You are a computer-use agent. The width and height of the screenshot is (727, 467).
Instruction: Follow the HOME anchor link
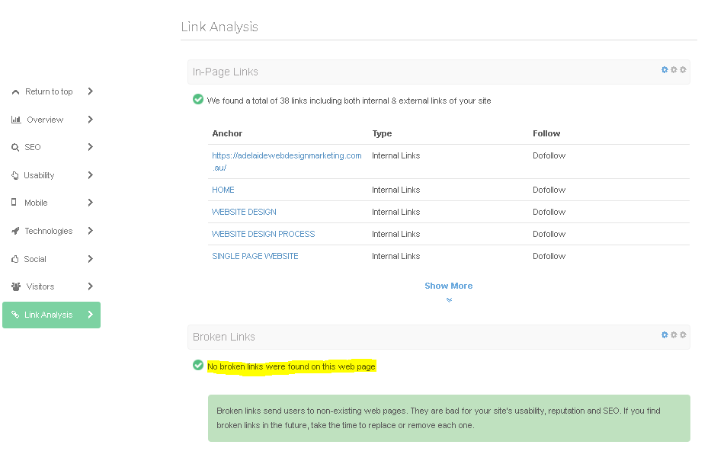click(223, 190)
